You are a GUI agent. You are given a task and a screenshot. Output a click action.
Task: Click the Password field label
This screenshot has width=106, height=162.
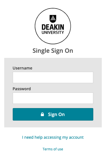point(22,89)
